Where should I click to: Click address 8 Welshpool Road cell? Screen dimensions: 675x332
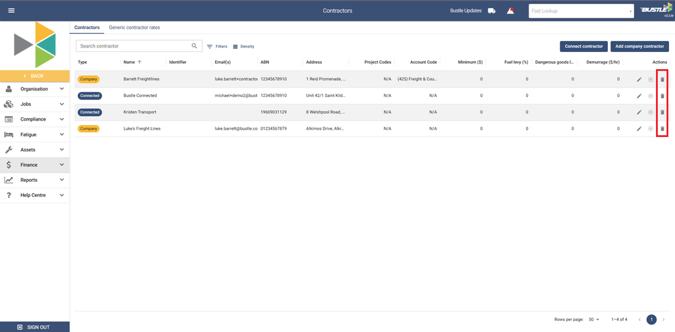[x=326, y=112]
